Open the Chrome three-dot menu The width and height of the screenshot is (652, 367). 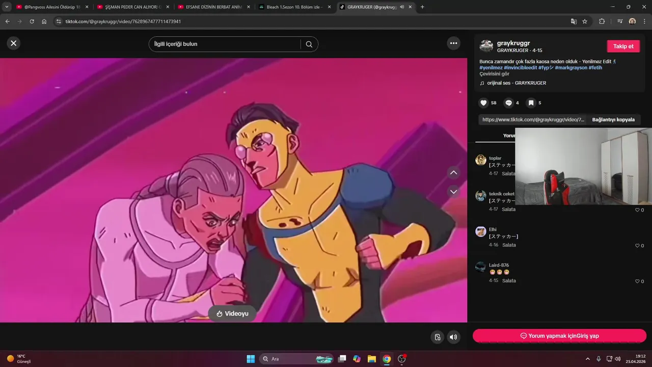[644, 21]
